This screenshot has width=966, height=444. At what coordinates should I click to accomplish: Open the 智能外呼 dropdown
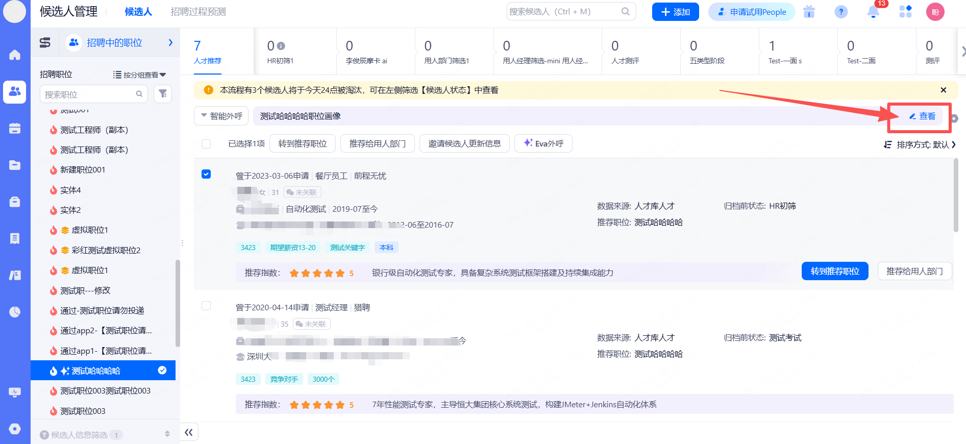(x=221, y=116)
